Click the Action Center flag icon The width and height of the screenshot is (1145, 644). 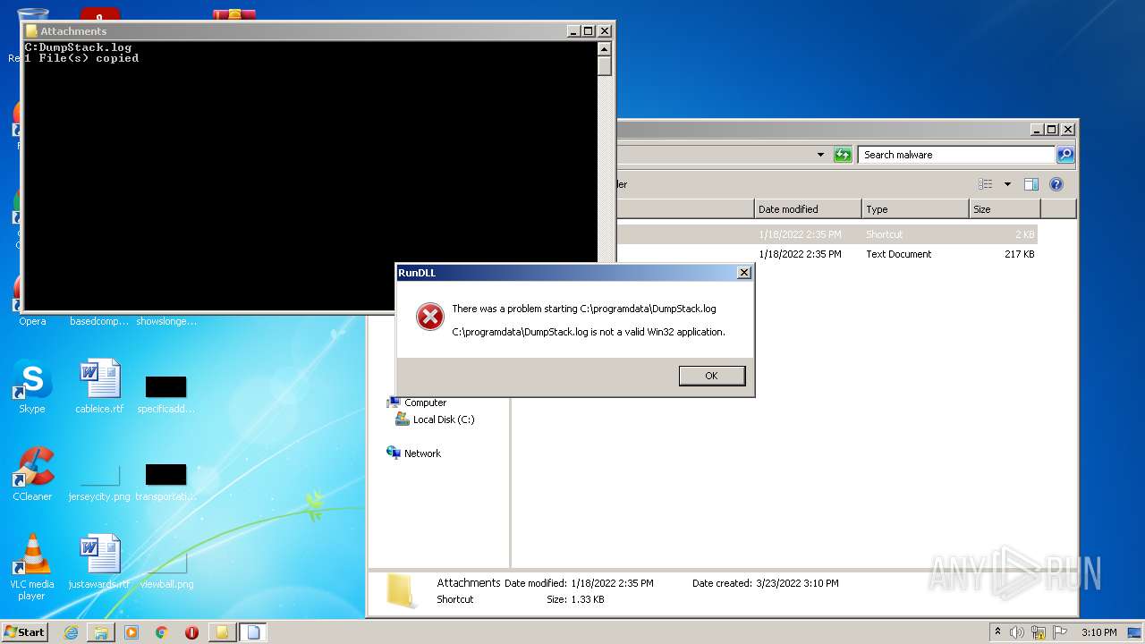point(1059,632)
